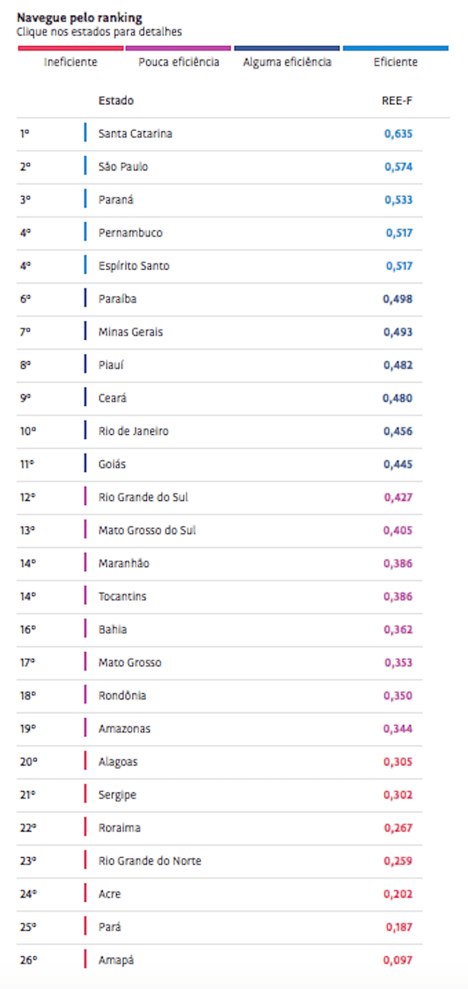View Bahia state details
Screen dimensions: 468x989
pyautogui.click(x=113, y=629)
